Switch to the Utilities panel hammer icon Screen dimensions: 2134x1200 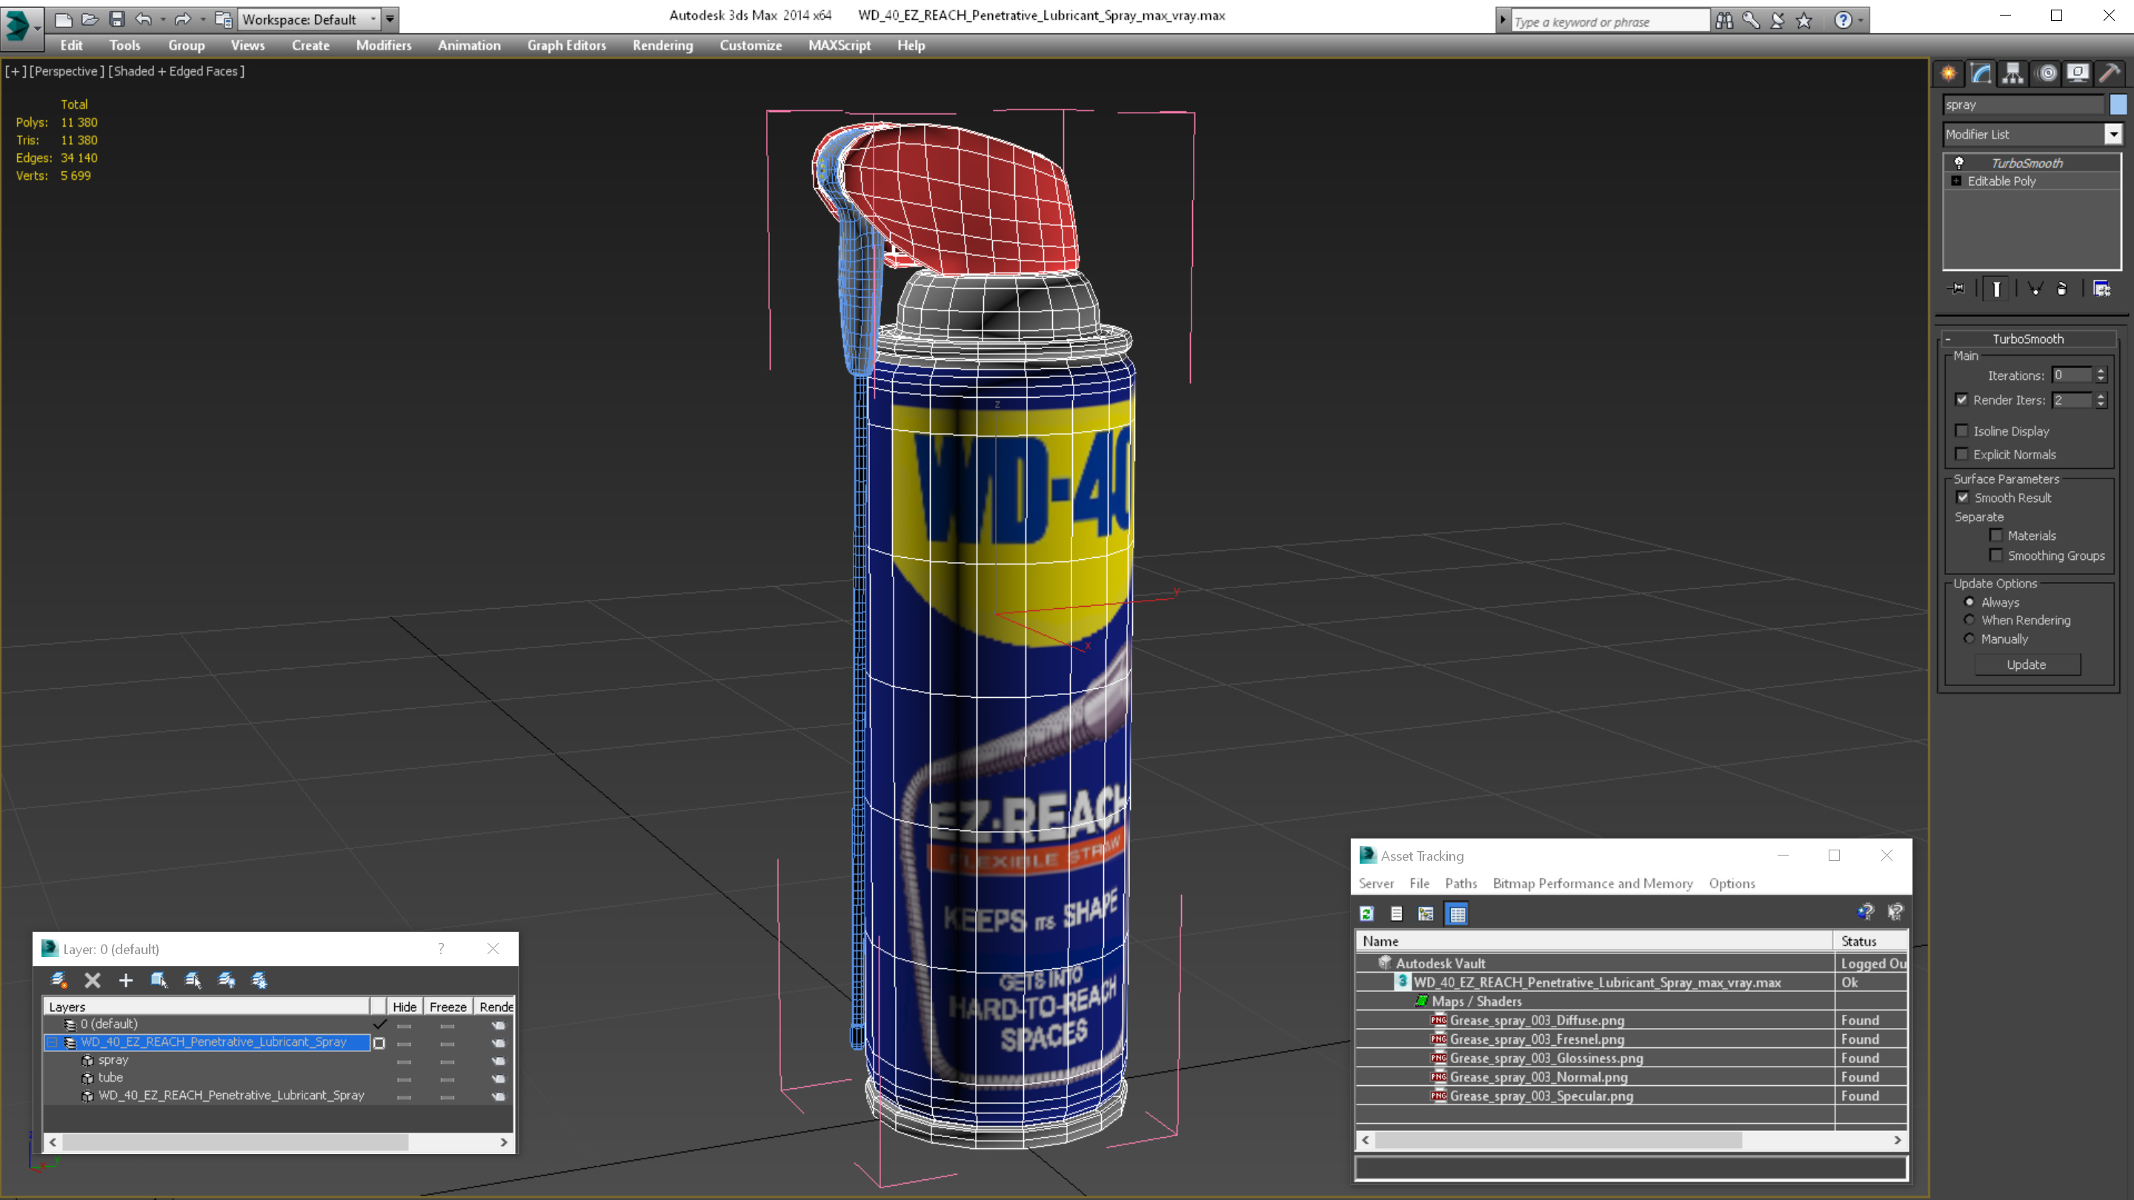point(2109,74)
